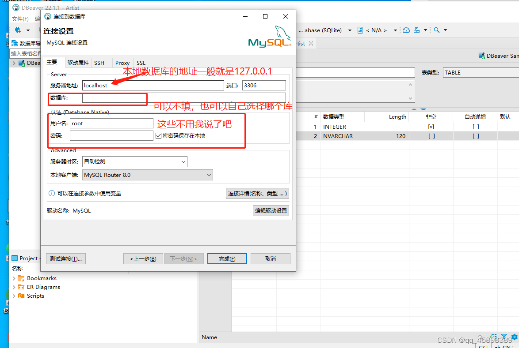Click the Length column header
This screenshot has width=519, height=348.
(x=387, y=117)
